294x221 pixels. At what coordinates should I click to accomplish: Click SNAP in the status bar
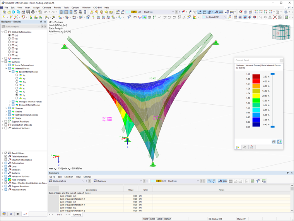146,219
